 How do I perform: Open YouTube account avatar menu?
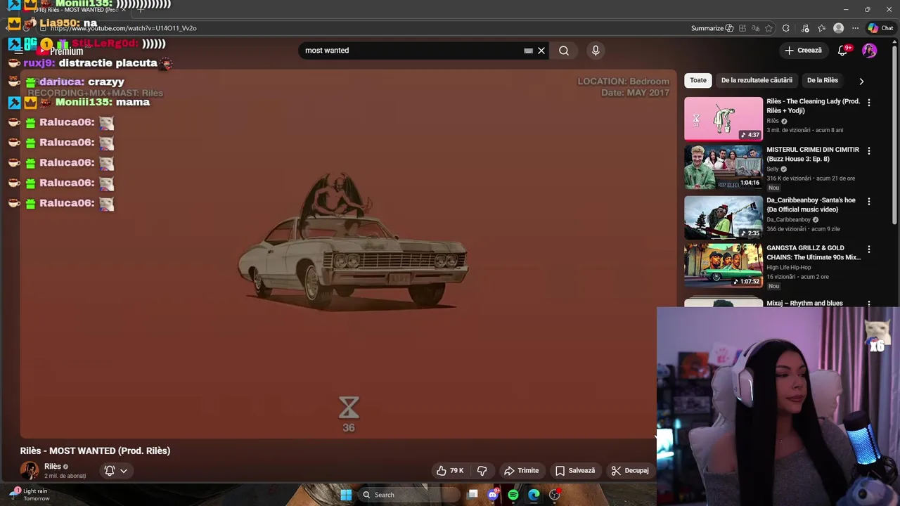click(x=869, y=51)
